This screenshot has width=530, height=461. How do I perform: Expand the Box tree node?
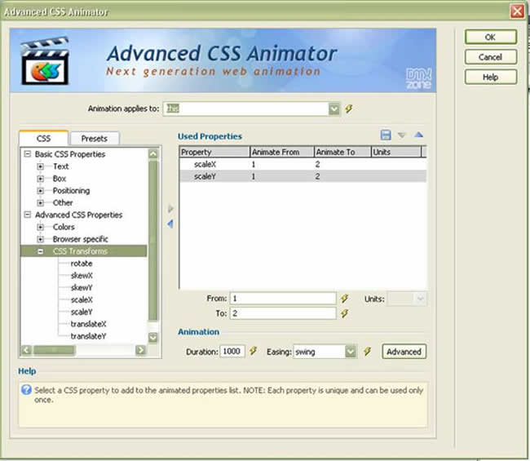[40, 179]
